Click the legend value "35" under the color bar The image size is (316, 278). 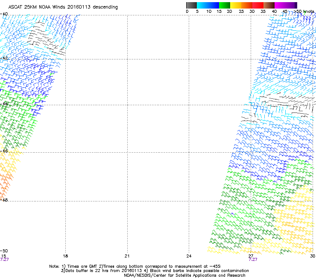tap(263, 12)
